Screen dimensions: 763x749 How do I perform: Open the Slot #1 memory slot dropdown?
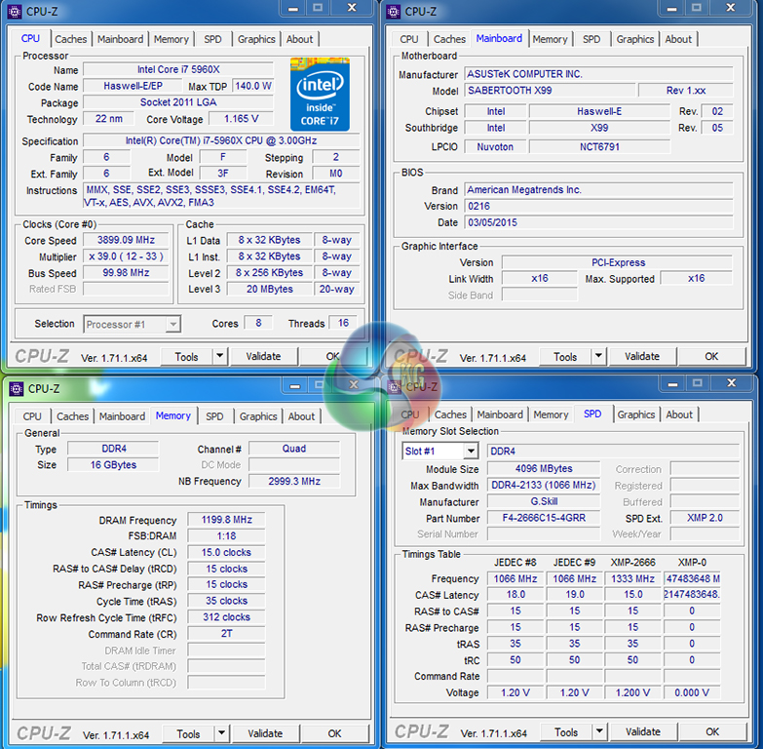point(470,452)
